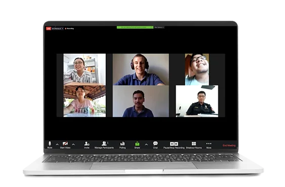Open the live stream dropdown next to LIVE
The image size is (285, 187).
[x=57, y=28]
